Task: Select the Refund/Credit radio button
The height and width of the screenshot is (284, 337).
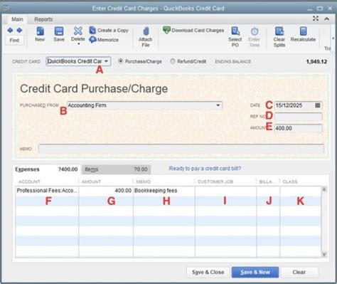Action: tap(173, 61)
